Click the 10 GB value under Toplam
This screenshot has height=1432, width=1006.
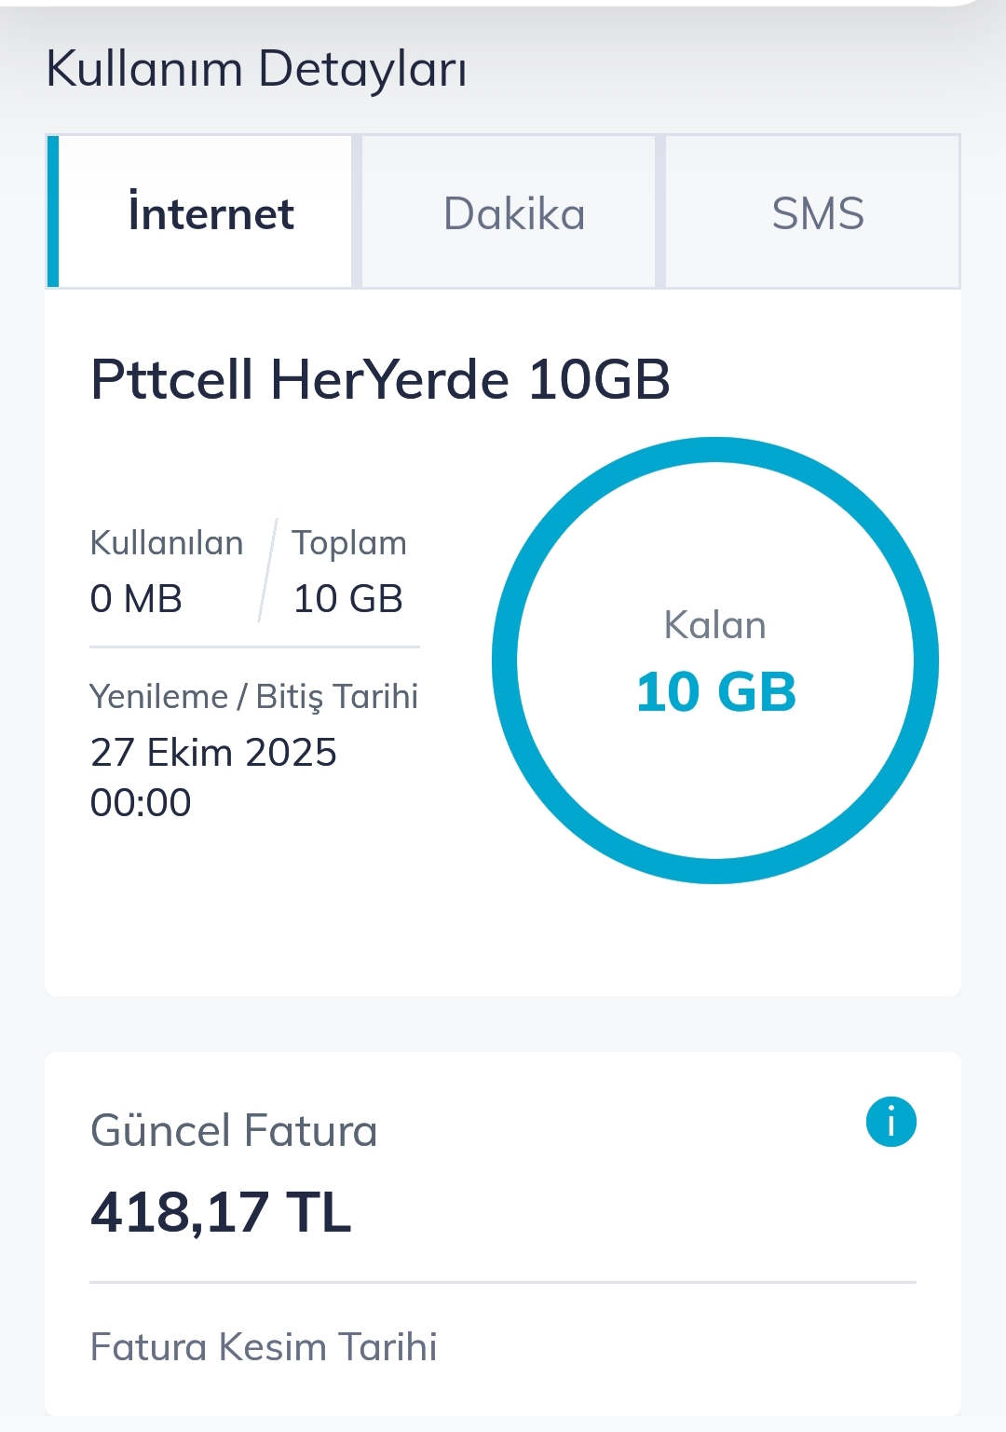coord(347,598)
